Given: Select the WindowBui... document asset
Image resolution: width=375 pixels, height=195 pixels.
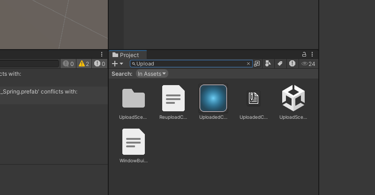Looking at the screenshot, I should 134,142.
